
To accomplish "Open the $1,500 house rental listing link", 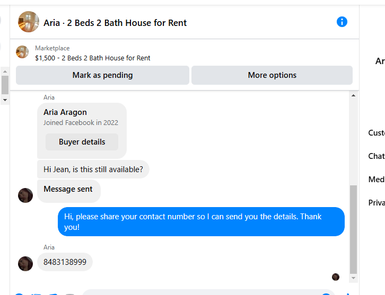I will [93, 58].
